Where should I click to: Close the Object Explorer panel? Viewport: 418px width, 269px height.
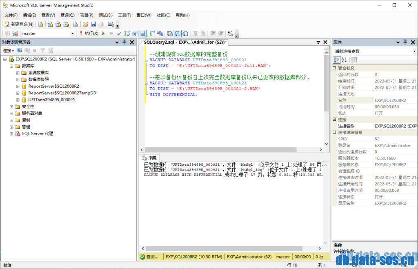[x=132, y=42]
